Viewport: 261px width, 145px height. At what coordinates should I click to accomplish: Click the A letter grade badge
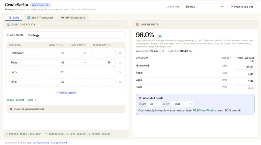(x=160, y=36)
